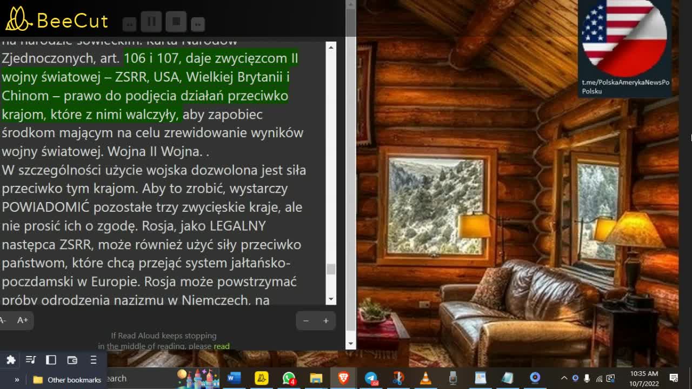Skip forward to next sentence in Read Aloud
692x389 pixels.
198,24
